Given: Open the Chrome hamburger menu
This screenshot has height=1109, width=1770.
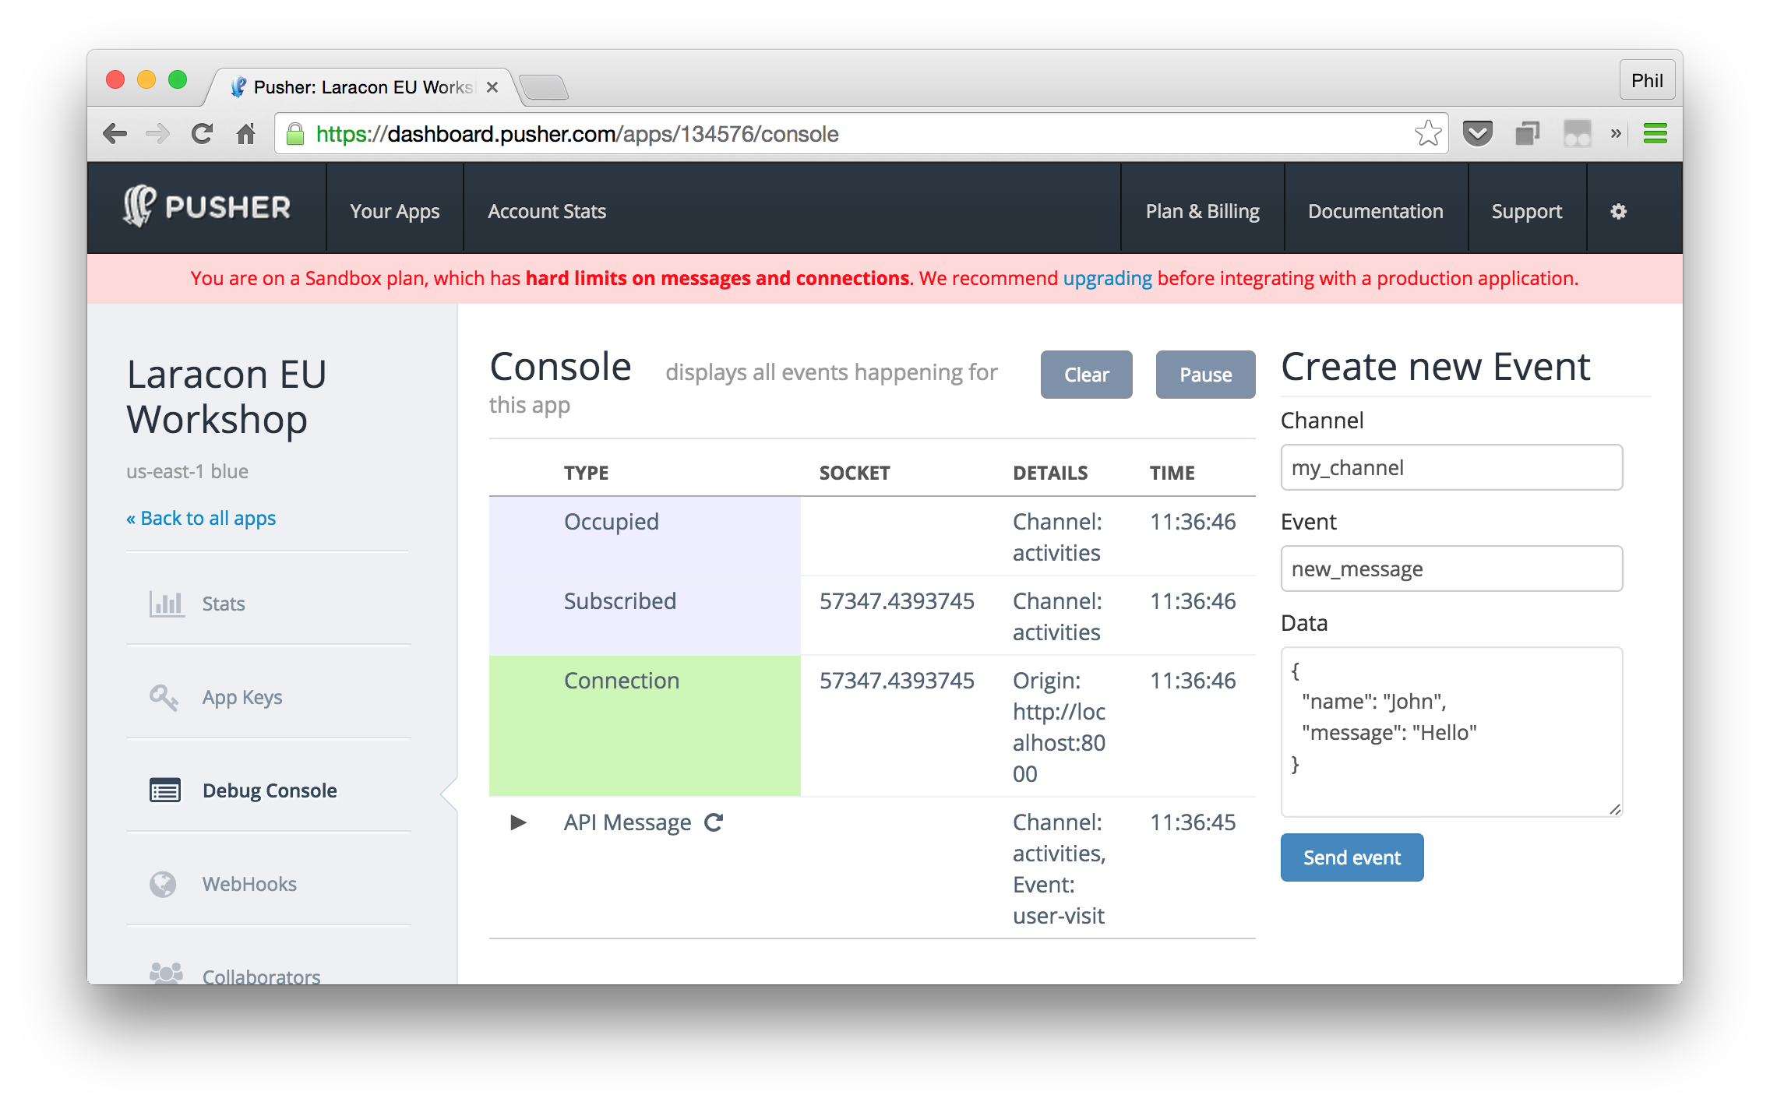Looking at the screenshot, I should point(1655,134).
